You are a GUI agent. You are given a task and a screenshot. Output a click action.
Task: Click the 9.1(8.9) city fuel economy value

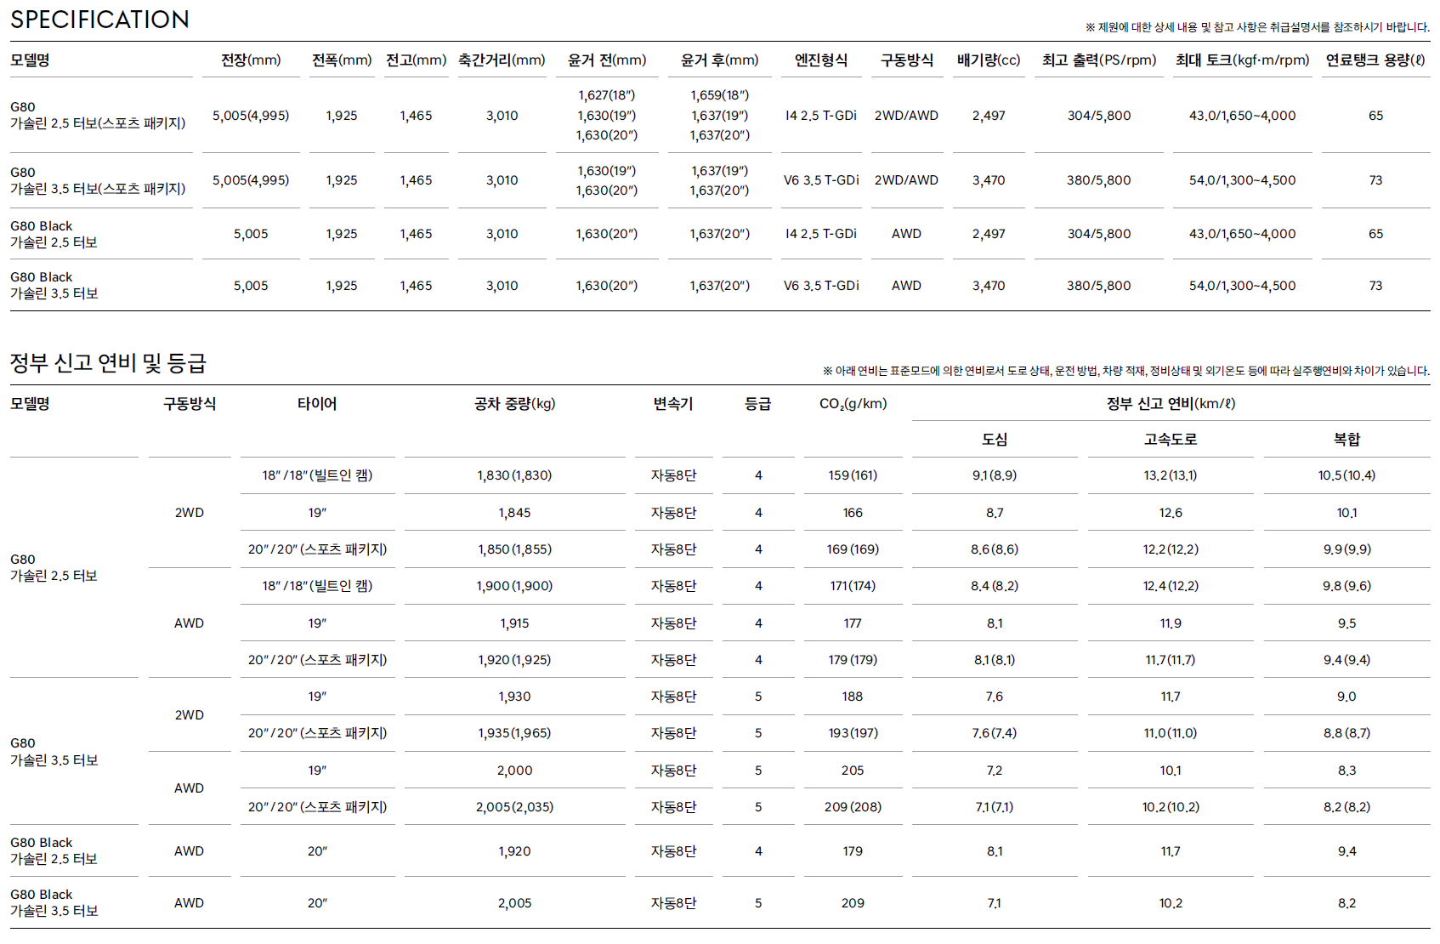coord(995,475)
